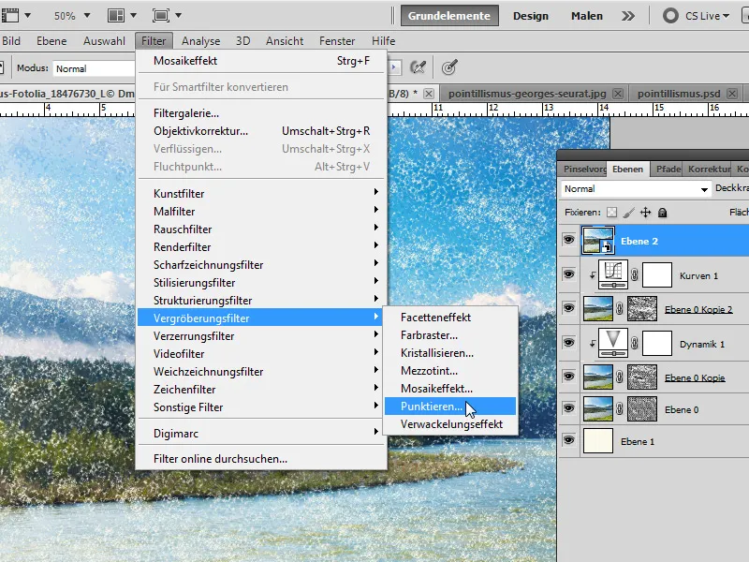749x562 pixels.
Task: Select the Ebene 0 Kopie 2 layer mask
Action: [x=642, y=308]
